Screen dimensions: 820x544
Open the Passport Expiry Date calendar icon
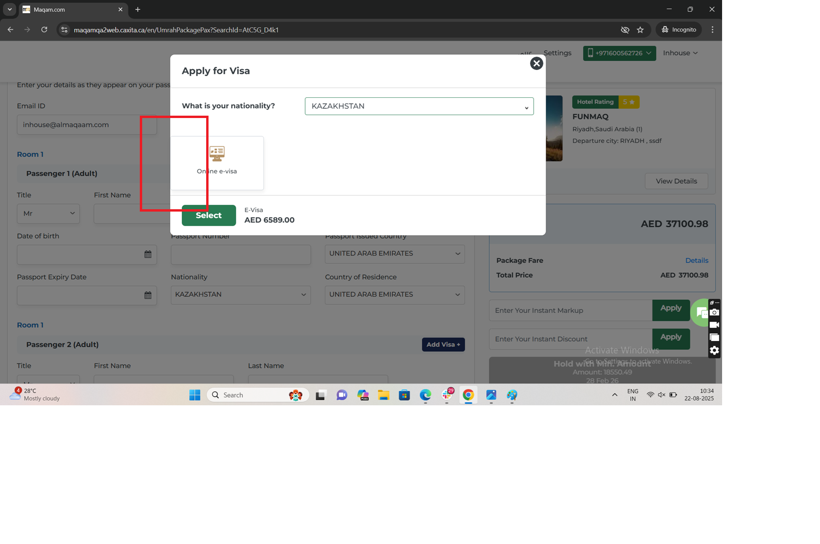click(x=148, y=295)
